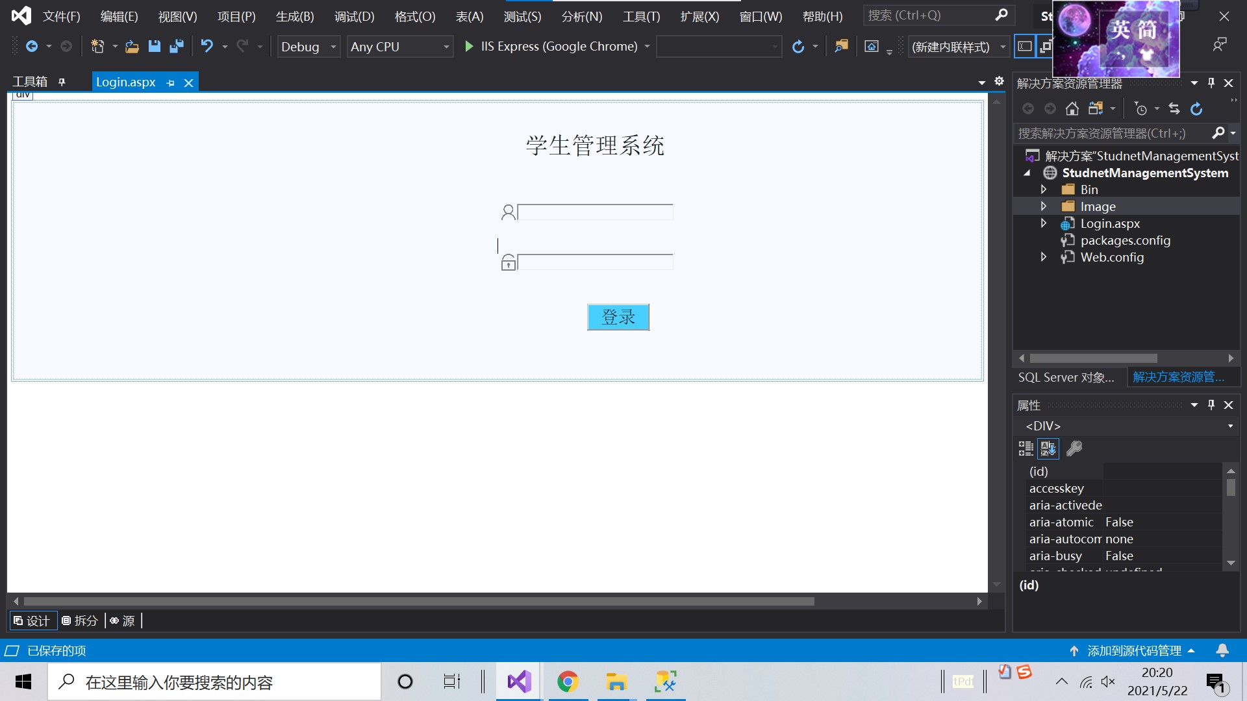
Task: Undo the last action
Action: 207,46
